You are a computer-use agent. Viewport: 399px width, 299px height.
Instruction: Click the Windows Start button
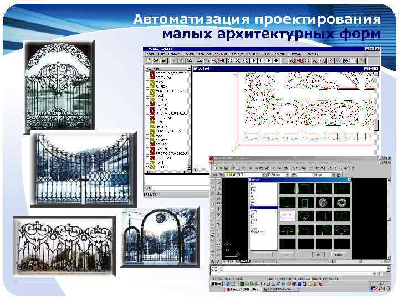(x=216, y=283)
